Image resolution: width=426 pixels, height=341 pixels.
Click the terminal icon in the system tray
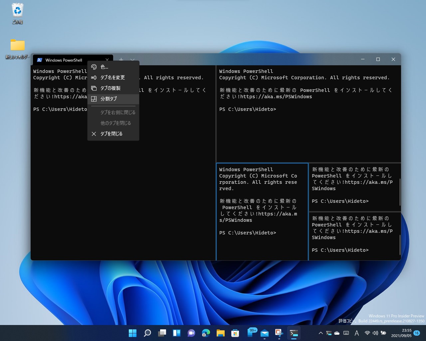point(329,333)
